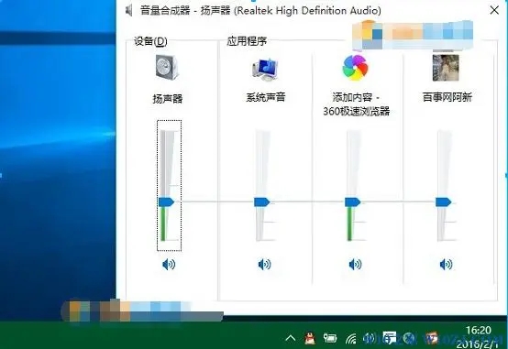508x349 pixels.
Task: Click the 系统声音 volume slider handle
Action: pos(261,202)
